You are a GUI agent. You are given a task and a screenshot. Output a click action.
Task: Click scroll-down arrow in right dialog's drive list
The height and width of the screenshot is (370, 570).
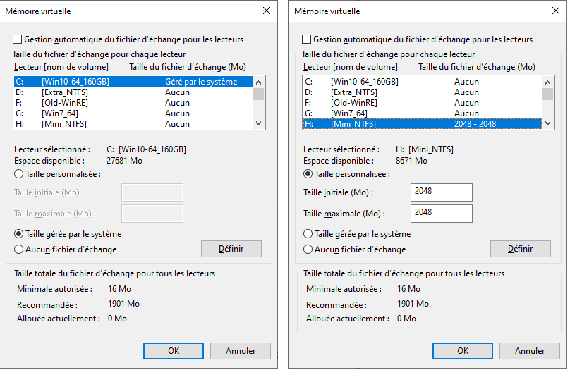click(548, 123)
